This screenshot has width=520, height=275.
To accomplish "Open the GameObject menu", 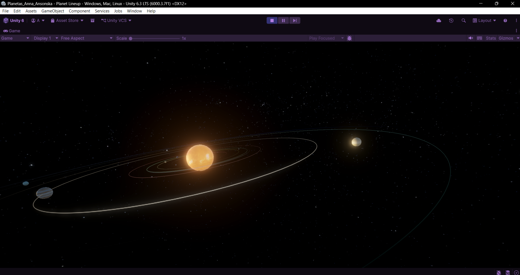I will tap(53, 11).
